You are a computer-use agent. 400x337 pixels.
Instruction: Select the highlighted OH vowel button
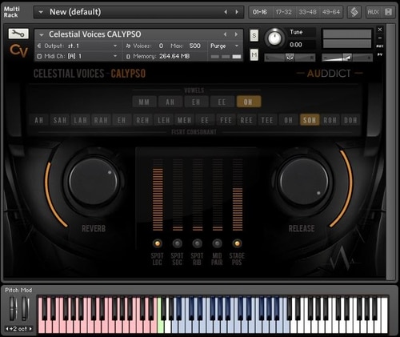(x=248, y=102)
